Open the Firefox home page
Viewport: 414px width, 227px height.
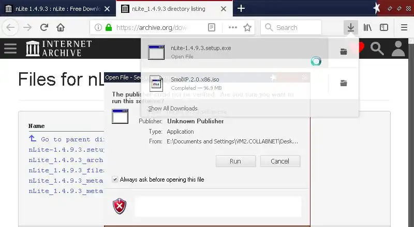pyautogui.click(x=61, y=27)
